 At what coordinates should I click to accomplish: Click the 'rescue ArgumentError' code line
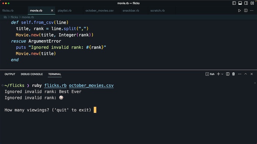(x=36, y=41)
